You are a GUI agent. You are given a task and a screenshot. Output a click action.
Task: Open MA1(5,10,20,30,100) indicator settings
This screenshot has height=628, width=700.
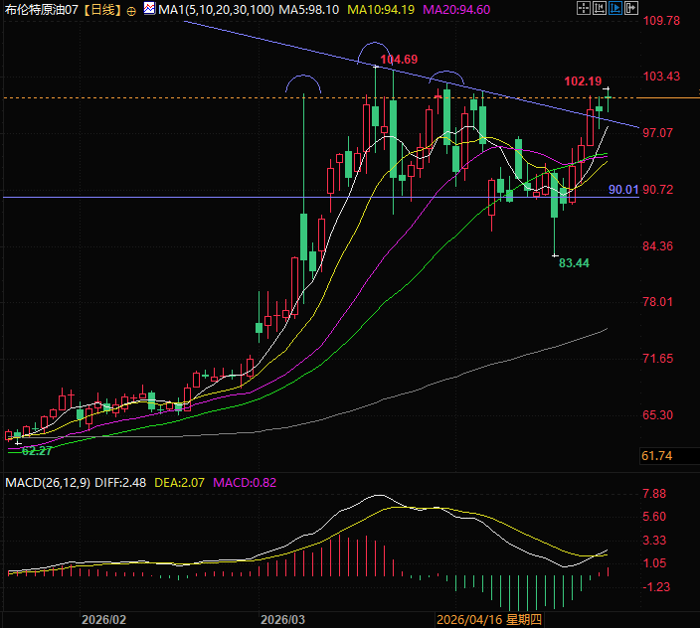(214, 9)
